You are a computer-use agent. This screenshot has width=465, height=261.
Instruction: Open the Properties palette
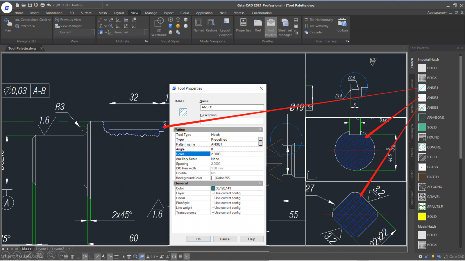tap(243, 25)
